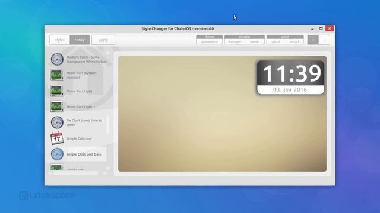Screen dimensions: 380x213
Task: Switch to the conky tab
Action: (80, 40)
